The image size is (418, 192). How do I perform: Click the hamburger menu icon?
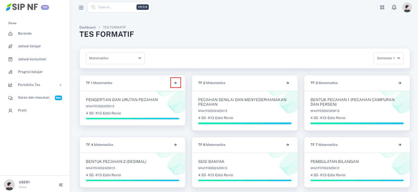click(81, 7)
